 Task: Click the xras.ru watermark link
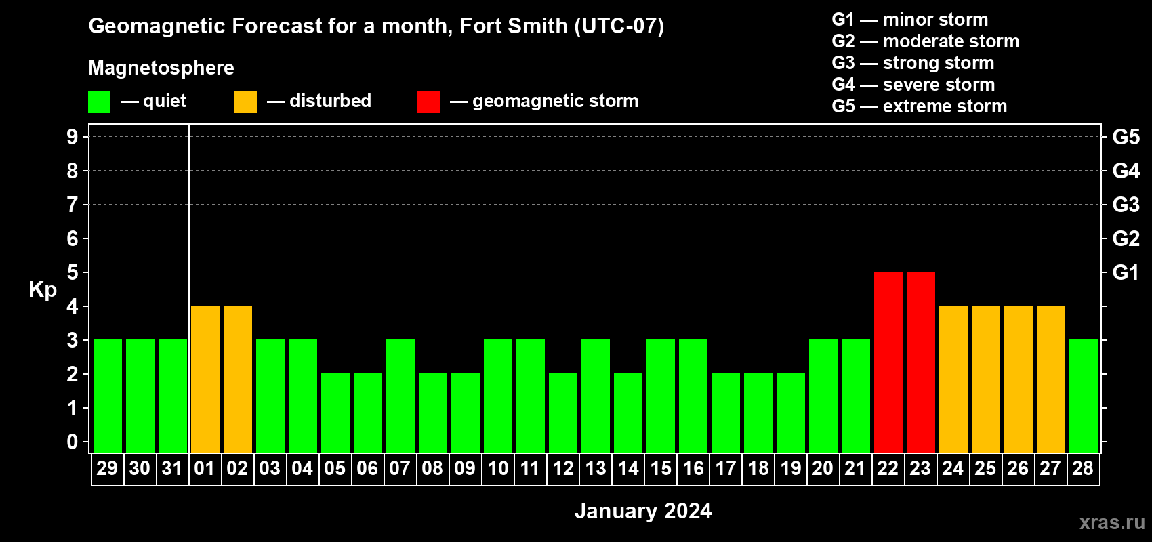(x=1111, y=522)
